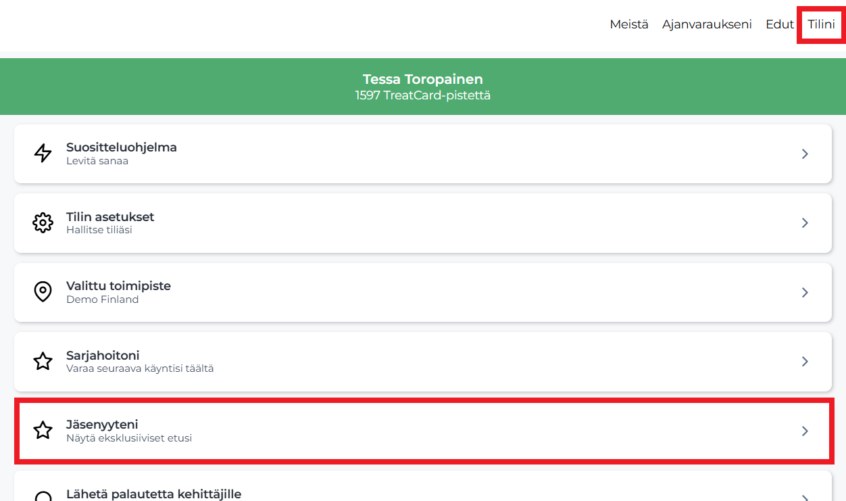Click the Tessa Toropainen name in green banner
Image resolution: width=846 pixels, height=501 pixels.
[422, 79]
